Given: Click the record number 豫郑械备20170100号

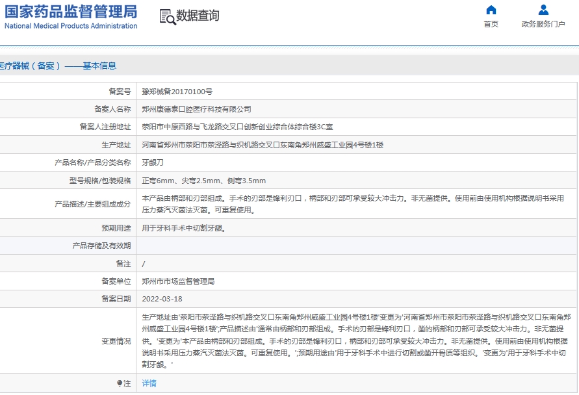Looking at the screenshot, I should tap(177, 92).
